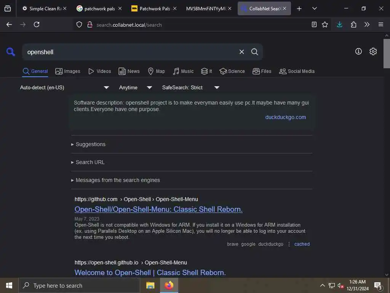Viewport: 390px width, 293px height.
Task: Close the Simple Clean tab
Action: [65, 8]
